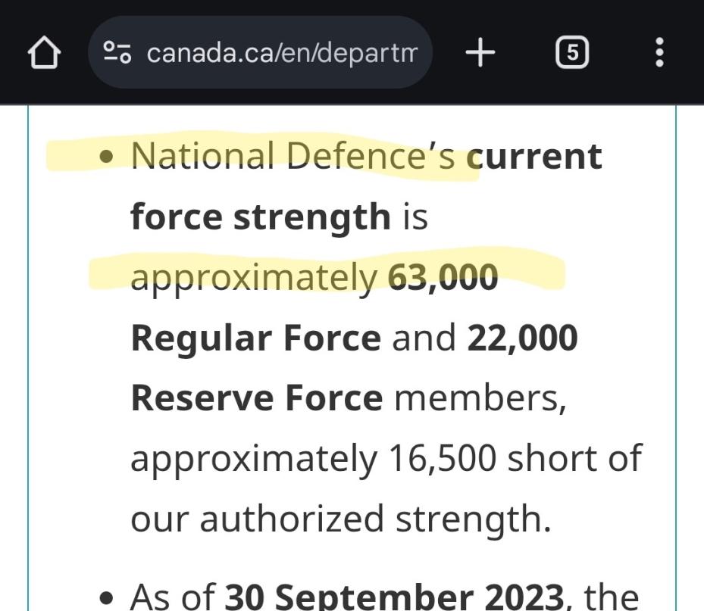This screenshot has width=704, height=611.
Task: Click the bold text "force strength"
Action: coord(260,217)
